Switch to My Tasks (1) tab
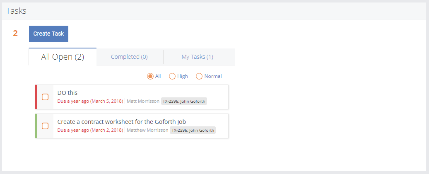 click(x=197, y=57)
